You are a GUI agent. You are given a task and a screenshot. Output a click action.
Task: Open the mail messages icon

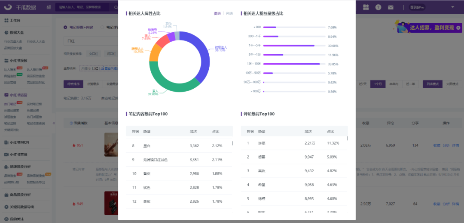coord(391,7)
